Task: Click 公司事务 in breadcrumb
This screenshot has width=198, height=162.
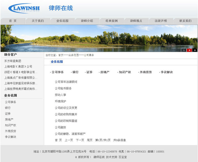Action: [x=89, y=55]
